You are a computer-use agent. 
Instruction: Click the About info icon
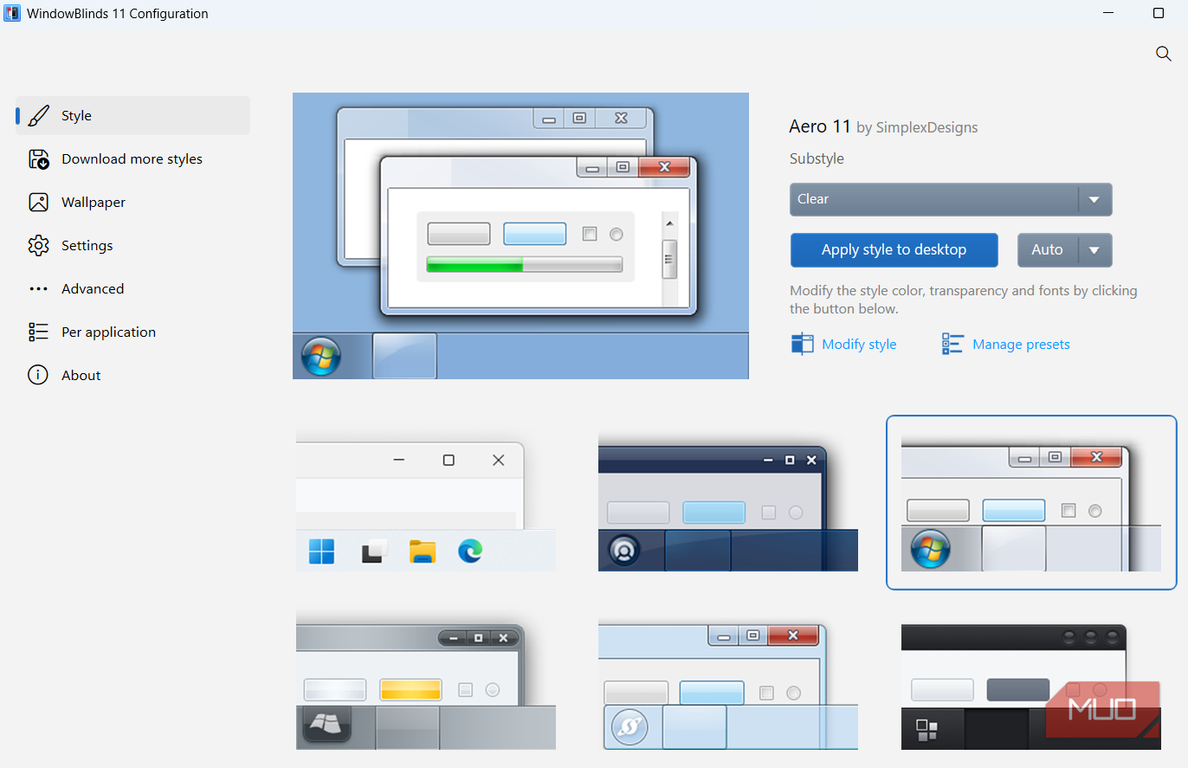tap(38, 376)
